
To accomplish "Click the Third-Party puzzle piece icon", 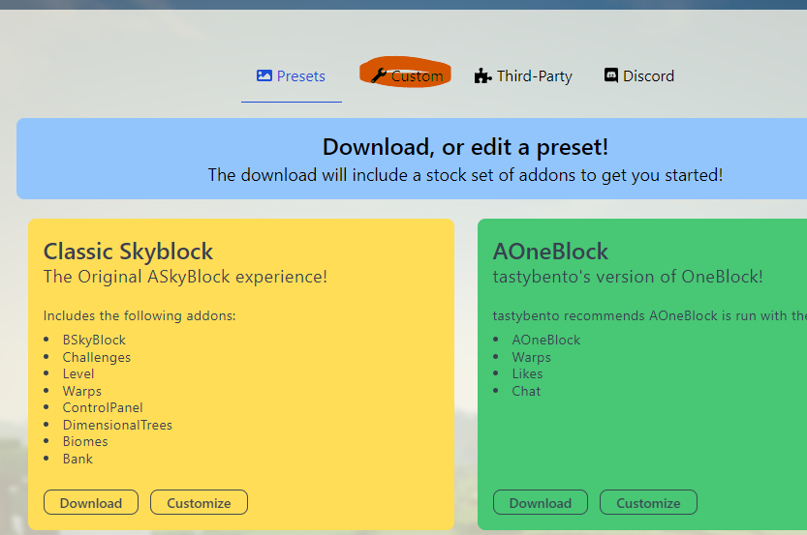I will pos(482,76).
